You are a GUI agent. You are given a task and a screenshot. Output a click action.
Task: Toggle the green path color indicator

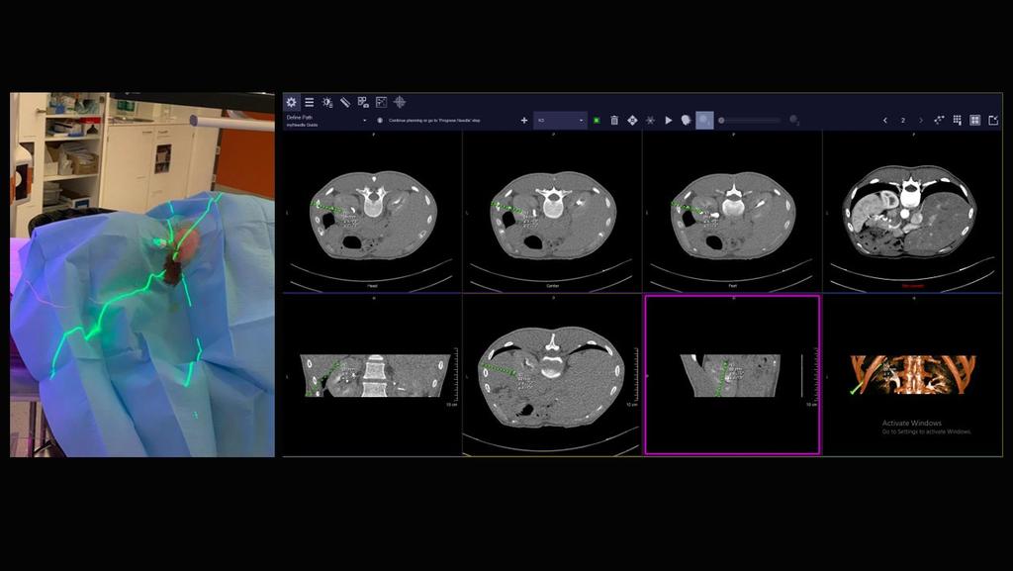(597, 120)
